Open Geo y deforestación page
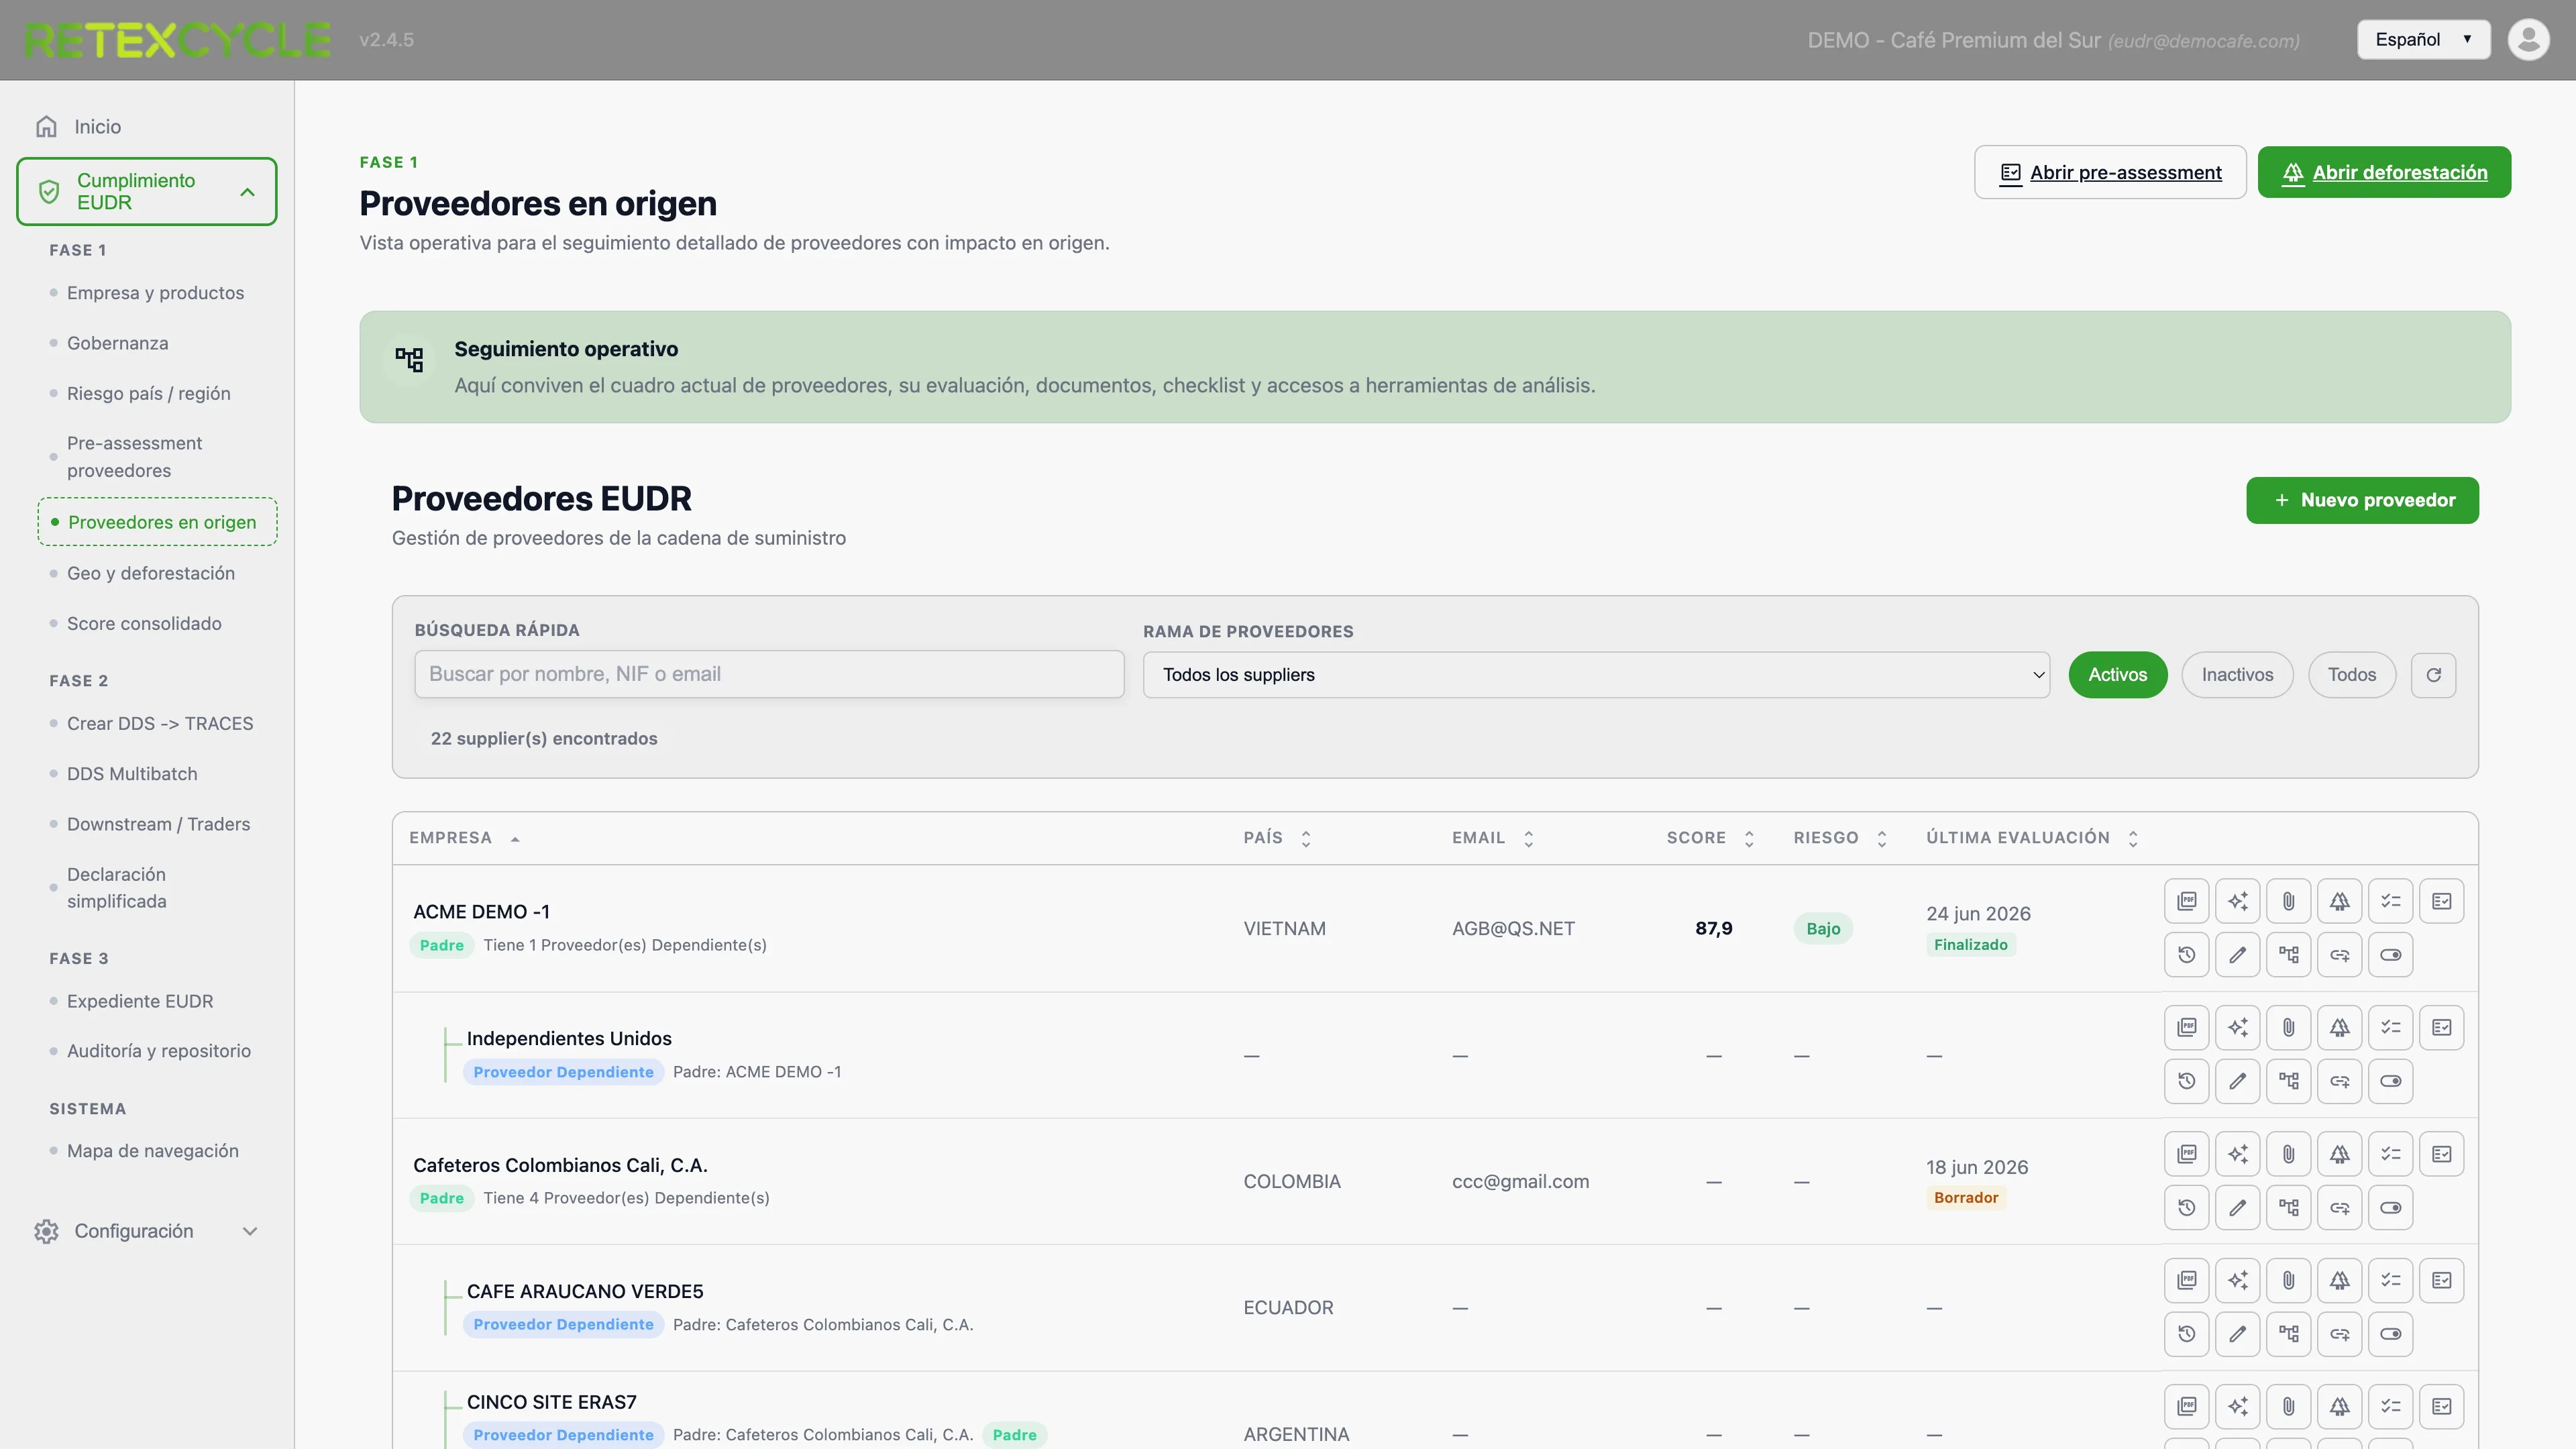 point(150,573)
